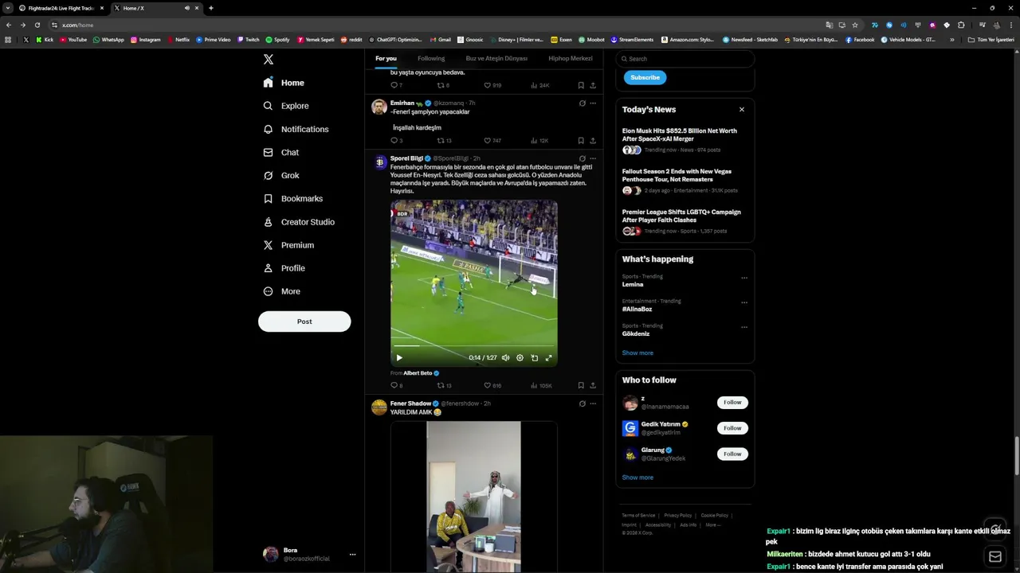Open Grok in the sidebar
This screenshot has height=573, width=1020.
280,175
